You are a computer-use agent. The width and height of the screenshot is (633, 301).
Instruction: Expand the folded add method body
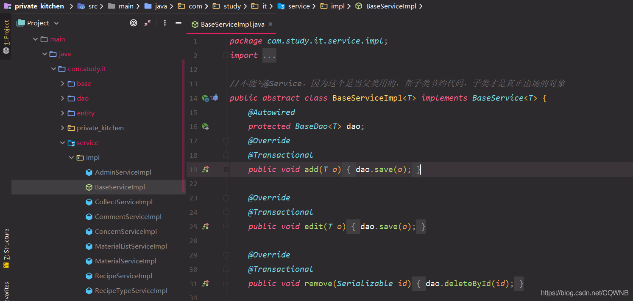[x=226, y=170]
